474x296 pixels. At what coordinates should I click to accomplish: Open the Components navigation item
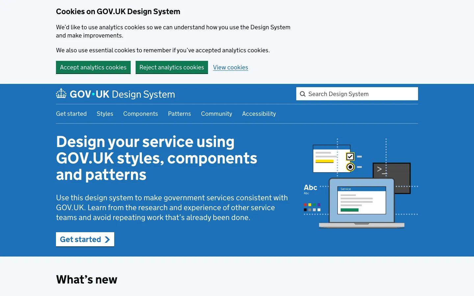pyautogui.click(x=141, y=114)
